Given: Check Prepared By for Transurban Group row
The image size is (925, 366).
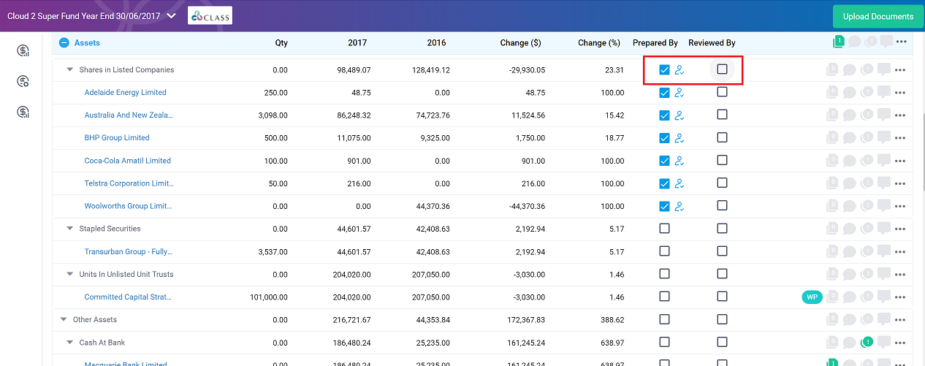Looking at the screenshot, I should 664,251.
